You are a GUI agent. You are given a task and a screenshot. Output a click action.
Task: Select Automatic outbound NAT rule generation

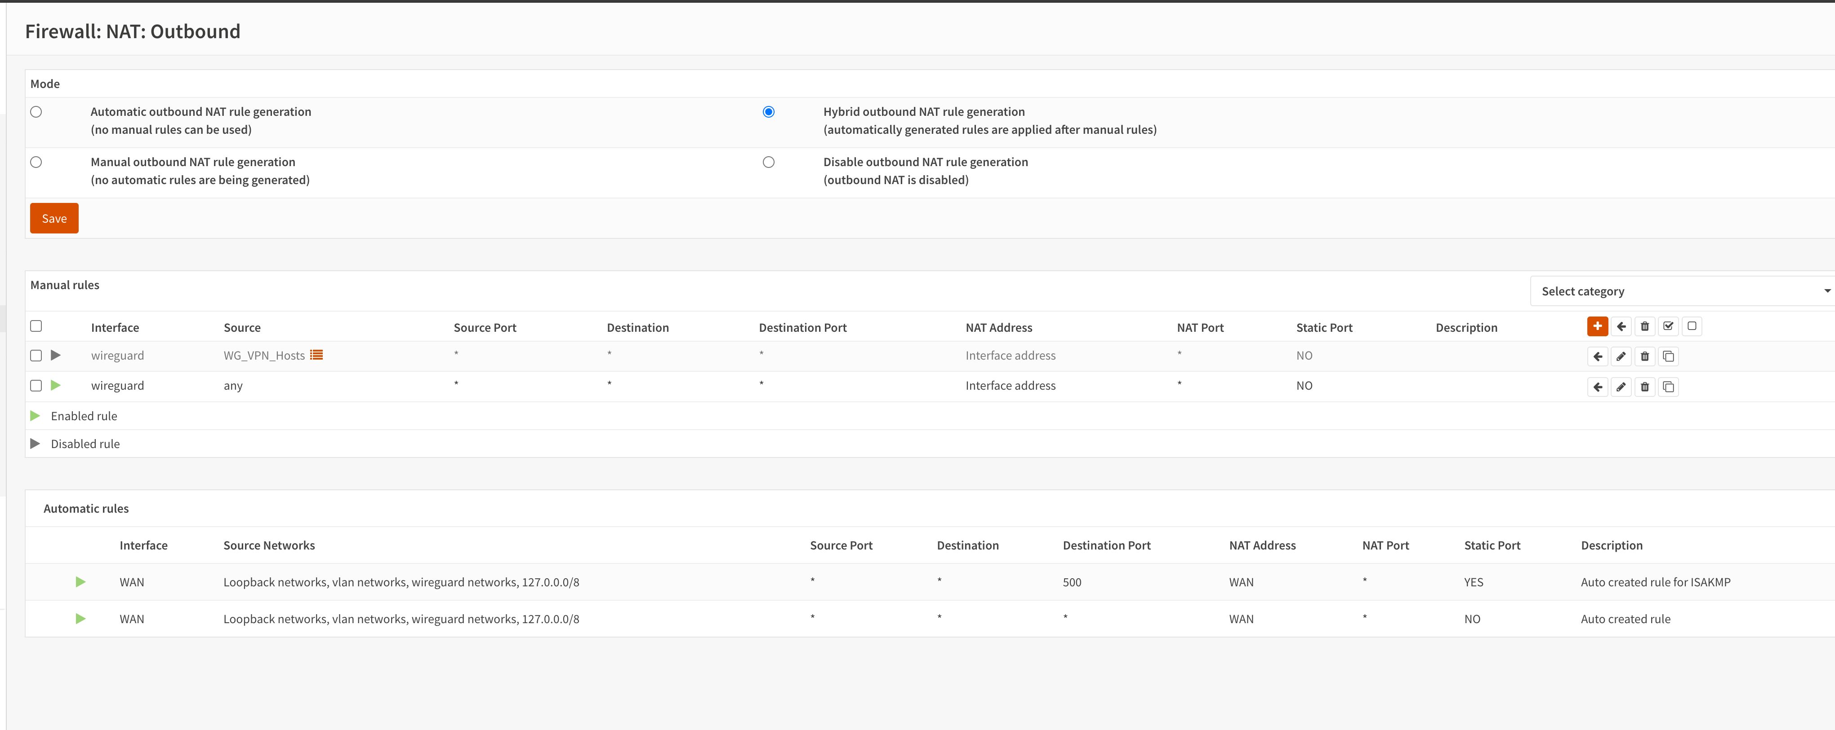(x=36, y=112)
